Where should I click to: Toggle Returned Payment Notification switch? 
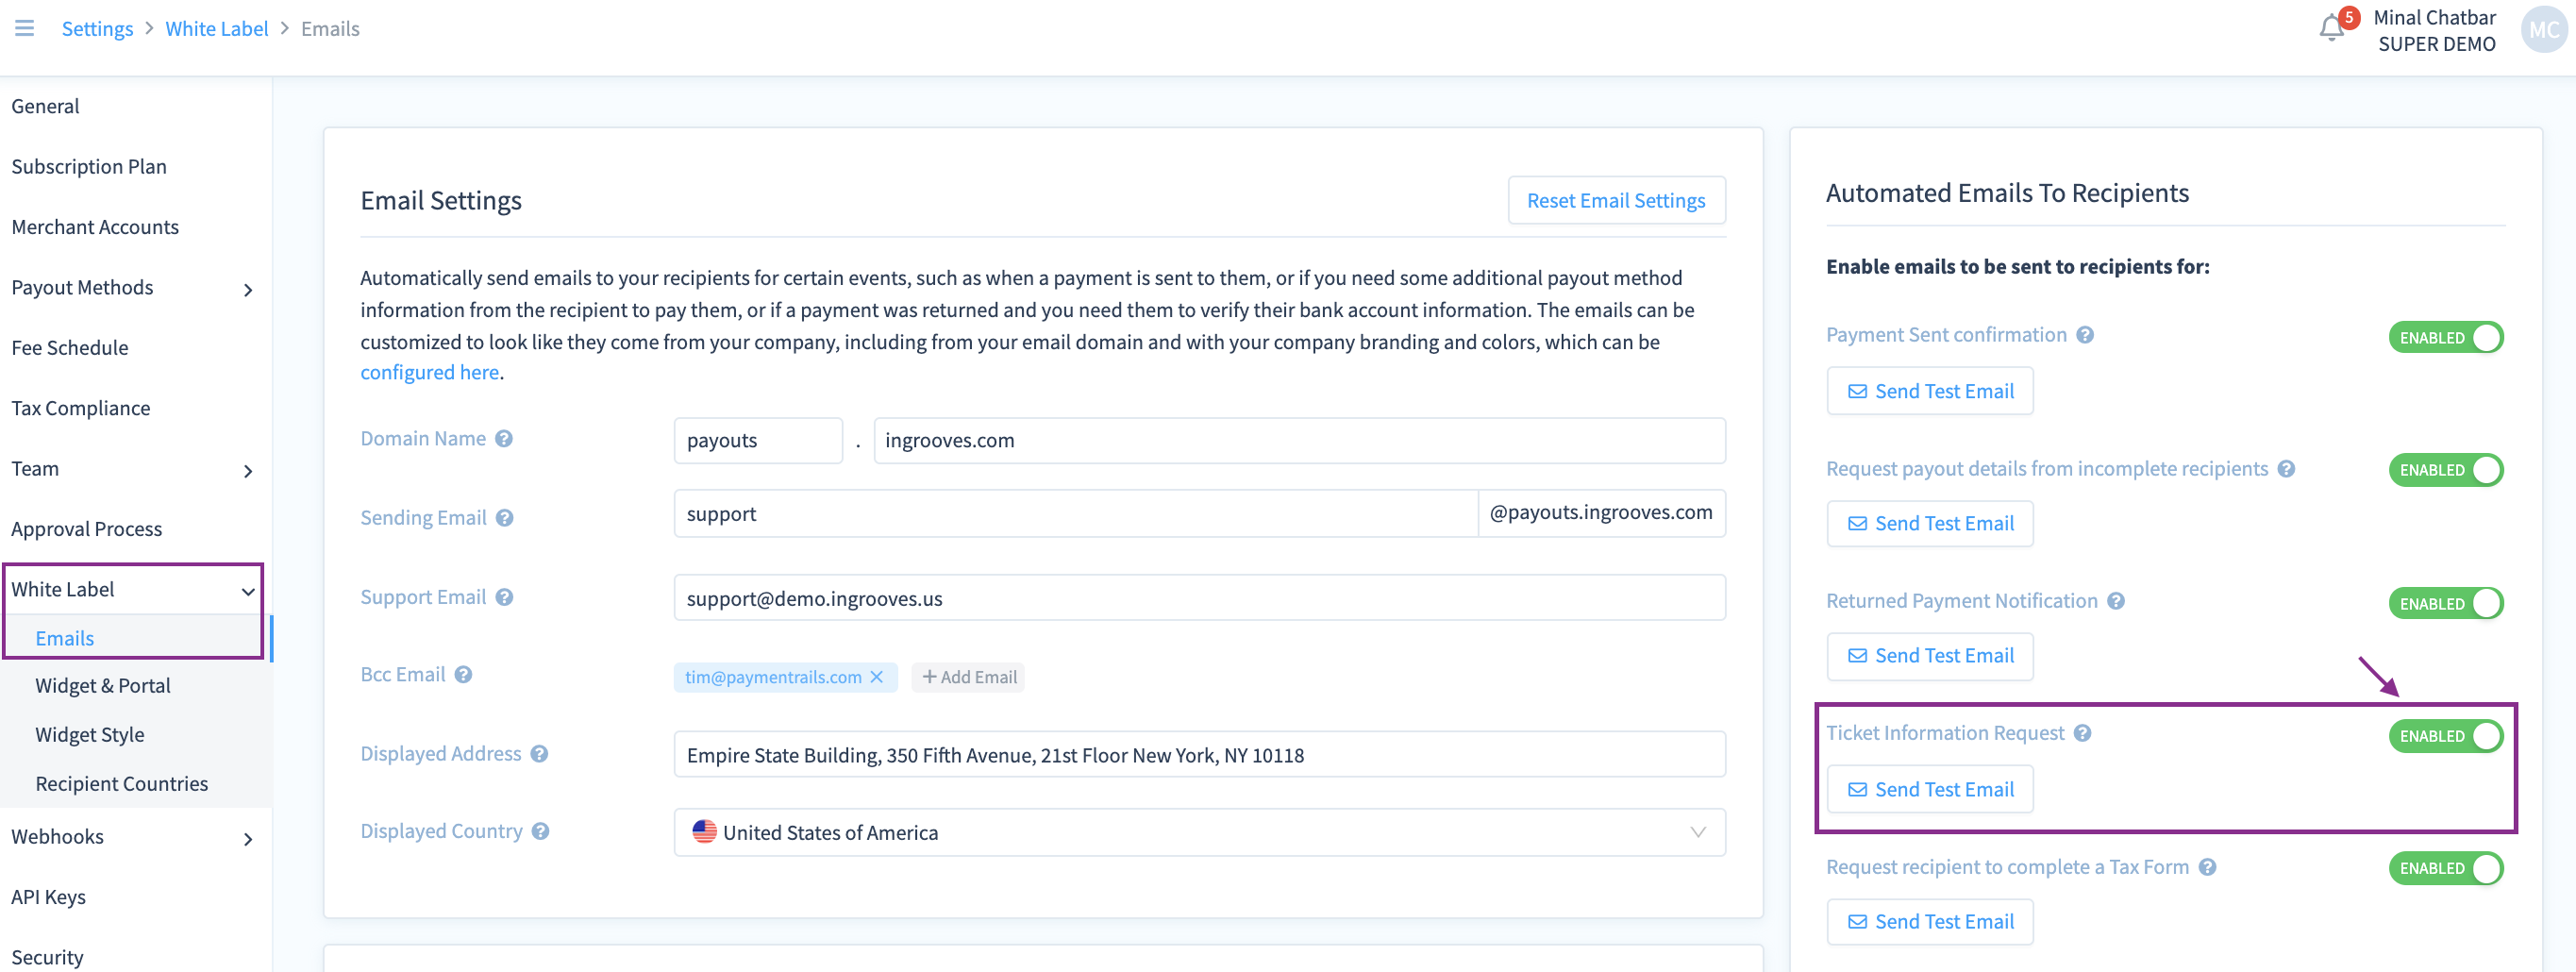click(2445, 604)
